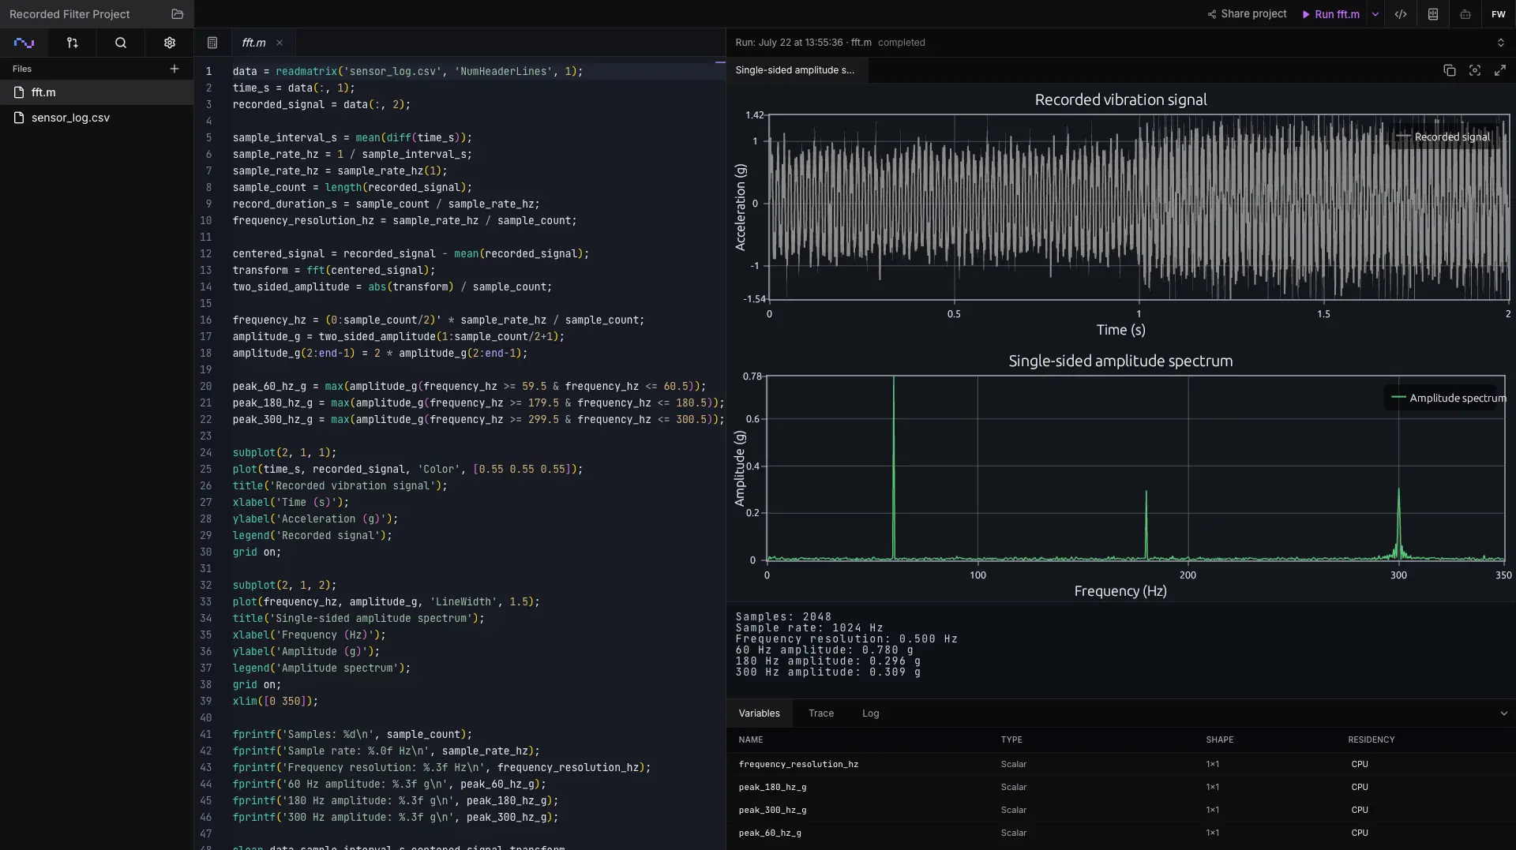Sort variables by RESIDENCY column header
Viewport: 1516px width, 850px height.
pyautogui.click(x=1371, y=740)
